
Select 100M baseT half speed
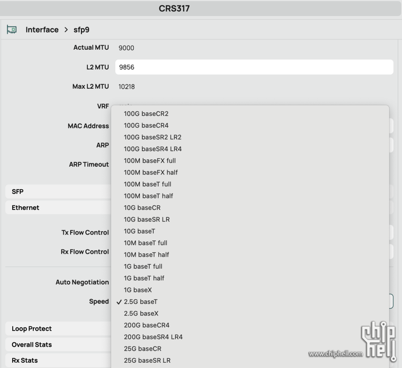[x=148, y=196]
